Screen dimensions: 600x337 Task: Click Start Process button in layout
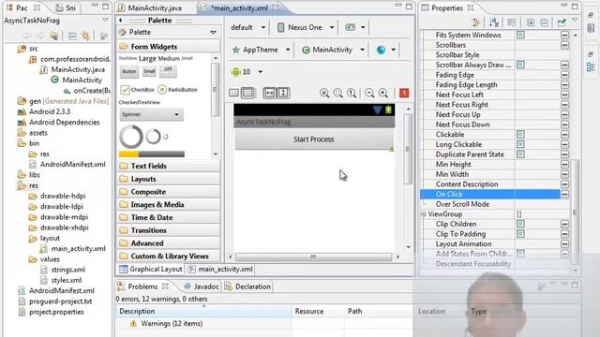point(314,139)
